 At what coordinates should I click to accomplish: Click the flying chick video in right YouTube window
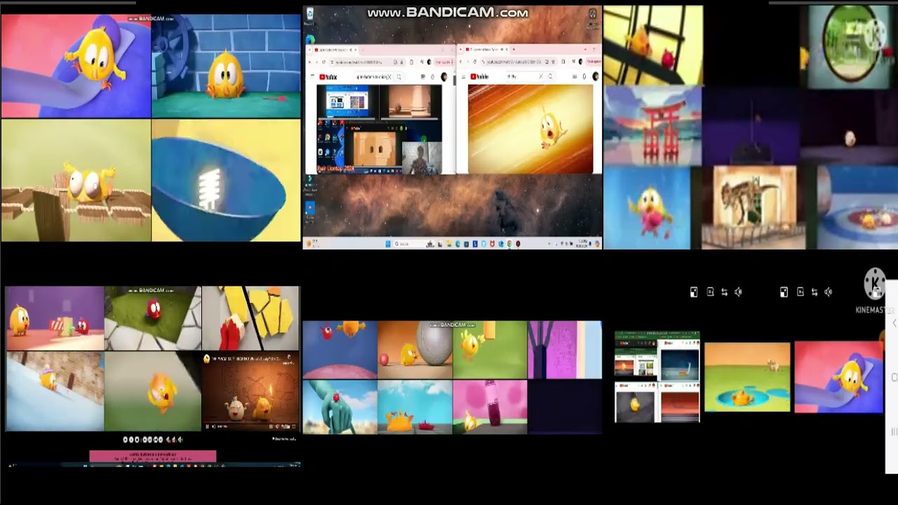(530, 129)
